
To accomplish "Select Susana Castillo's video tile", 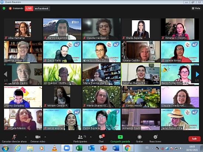I will [x=141, y=52].
